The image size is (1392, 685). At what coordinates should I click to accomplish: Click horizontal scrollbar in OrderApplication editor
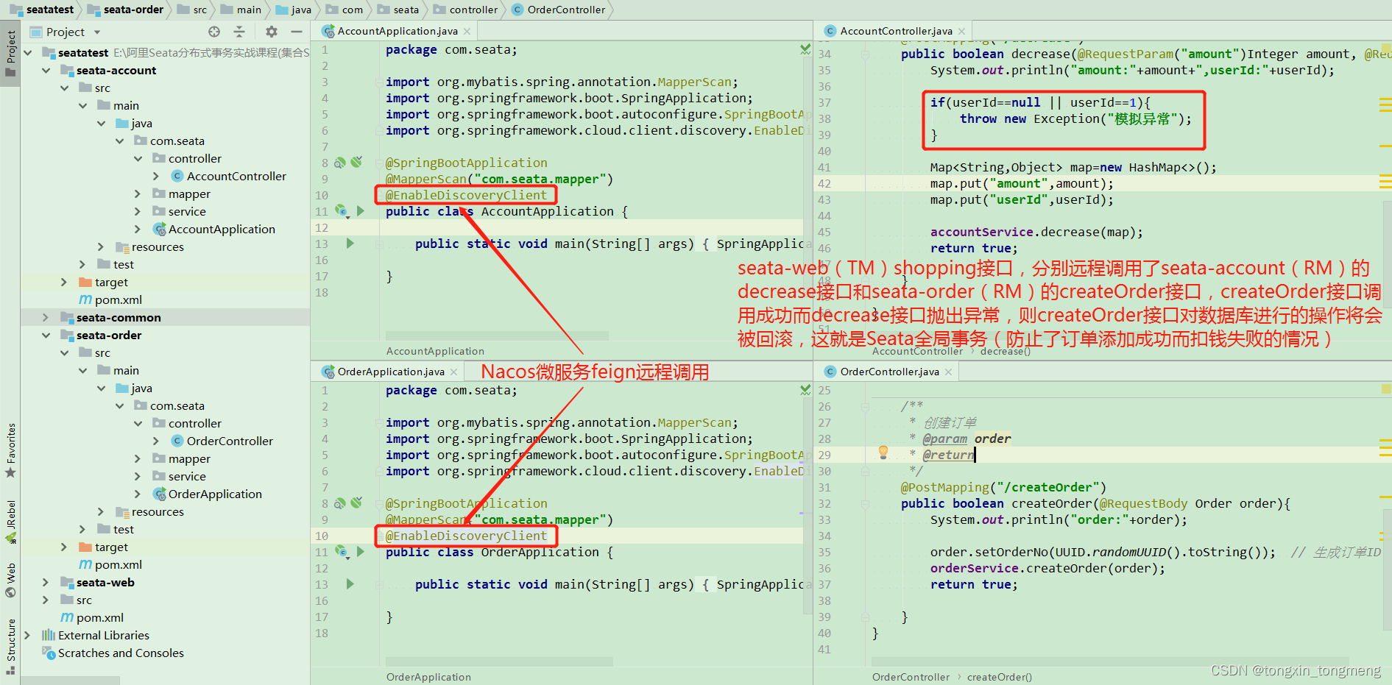[x=499, y=662]
